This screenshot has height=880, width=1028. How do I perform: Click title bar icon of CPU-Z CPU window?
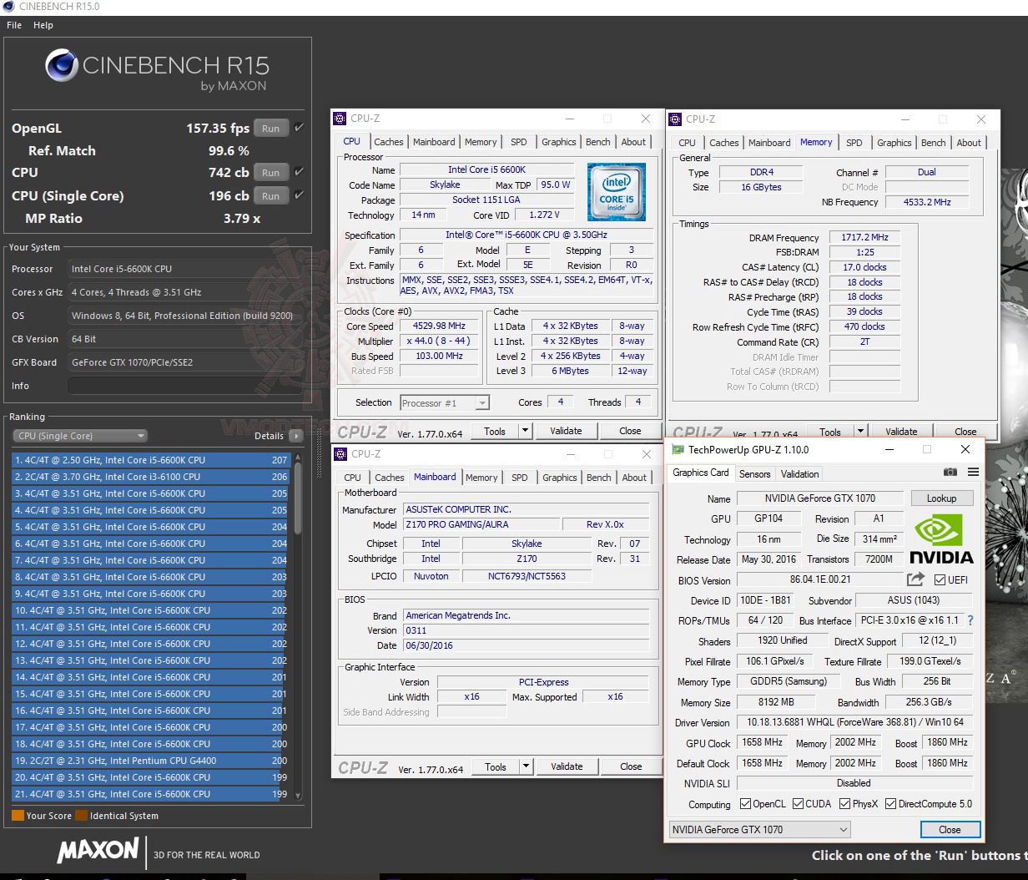click(x=340, y=119)
